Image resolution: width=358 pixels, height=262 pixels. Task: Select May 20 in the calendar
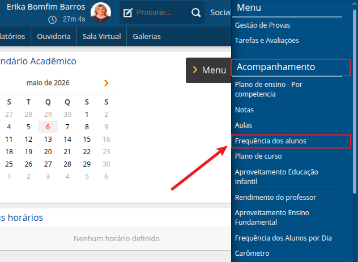click(48, 152)
